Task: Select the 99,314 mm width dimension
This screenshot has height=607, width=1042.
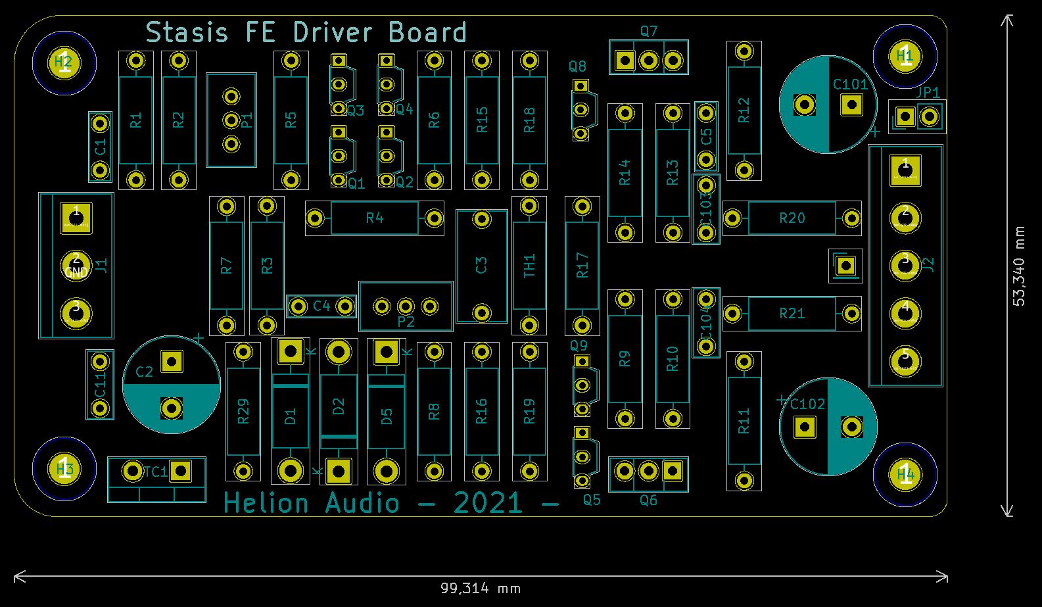Action: (481, 588)
